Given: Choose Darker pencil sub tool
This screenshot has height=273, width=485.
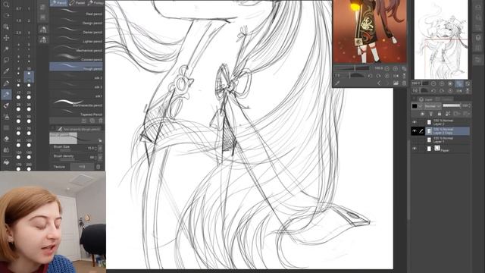Looking at the screenshot, I should click(76, 31).
